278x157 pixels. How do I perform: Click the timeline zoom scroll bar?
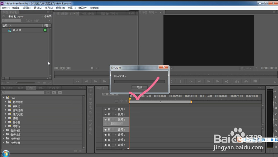coord(160,102)
